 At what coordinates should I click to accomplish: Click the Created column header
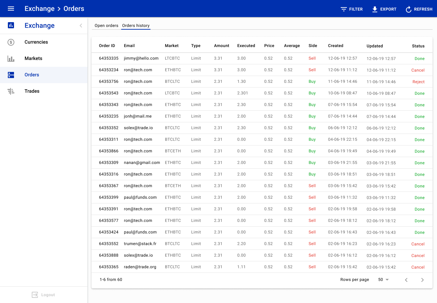336,46
